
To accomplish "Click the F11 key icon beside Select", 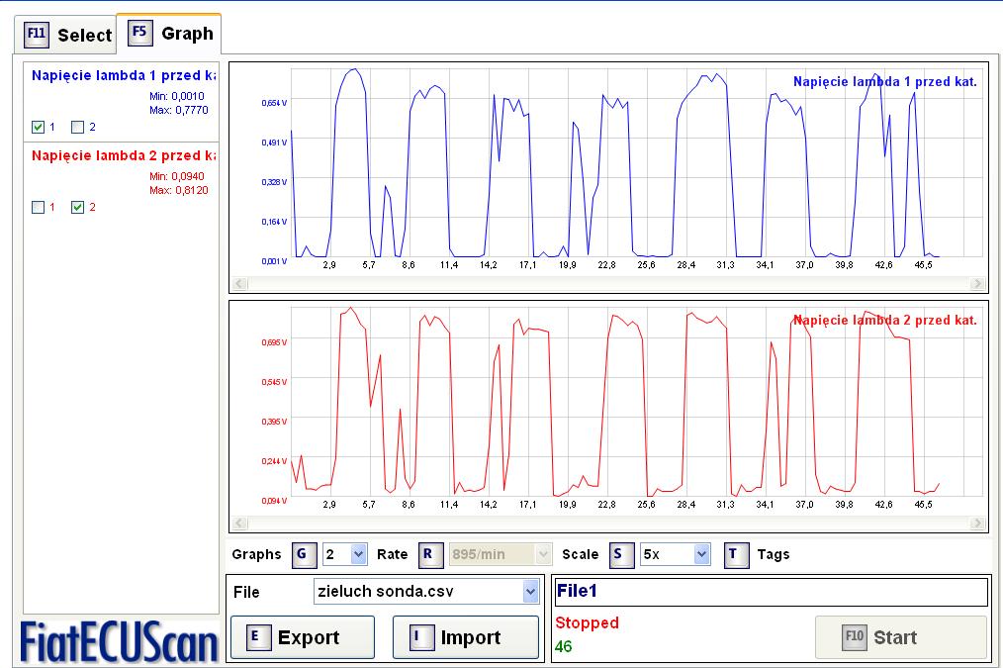I will point(37,36).
